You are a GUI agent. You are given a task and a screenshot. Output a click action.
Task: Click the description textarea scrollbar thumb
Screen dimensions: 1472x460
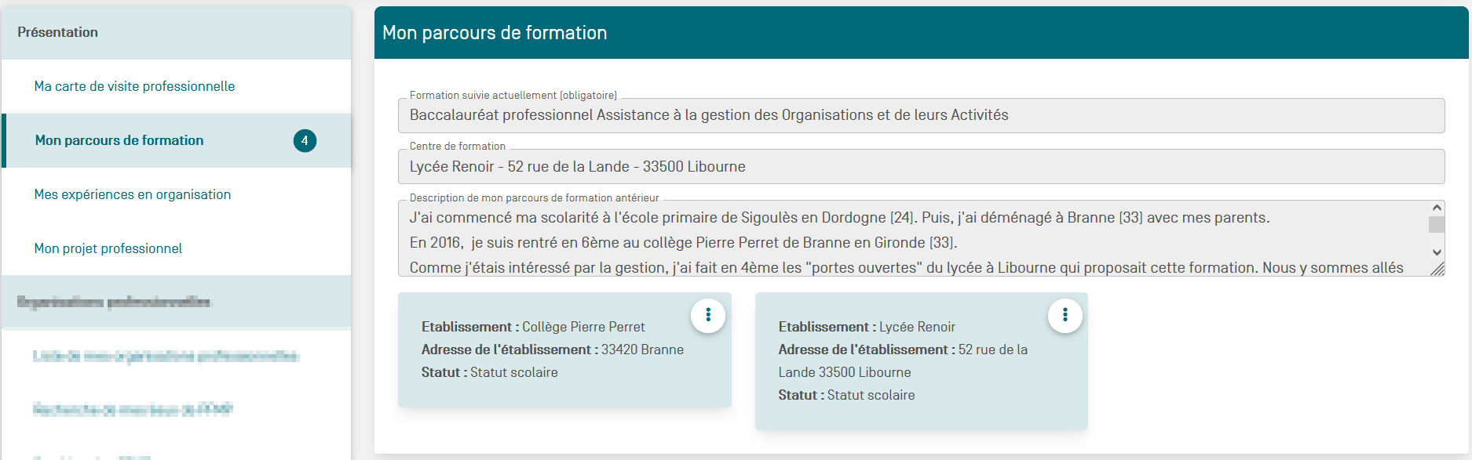tap(1437, 225)
